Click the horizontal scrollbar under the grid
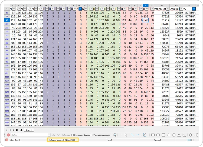Image resolution: width=203 pixels, height=147 pixels. 66,127
